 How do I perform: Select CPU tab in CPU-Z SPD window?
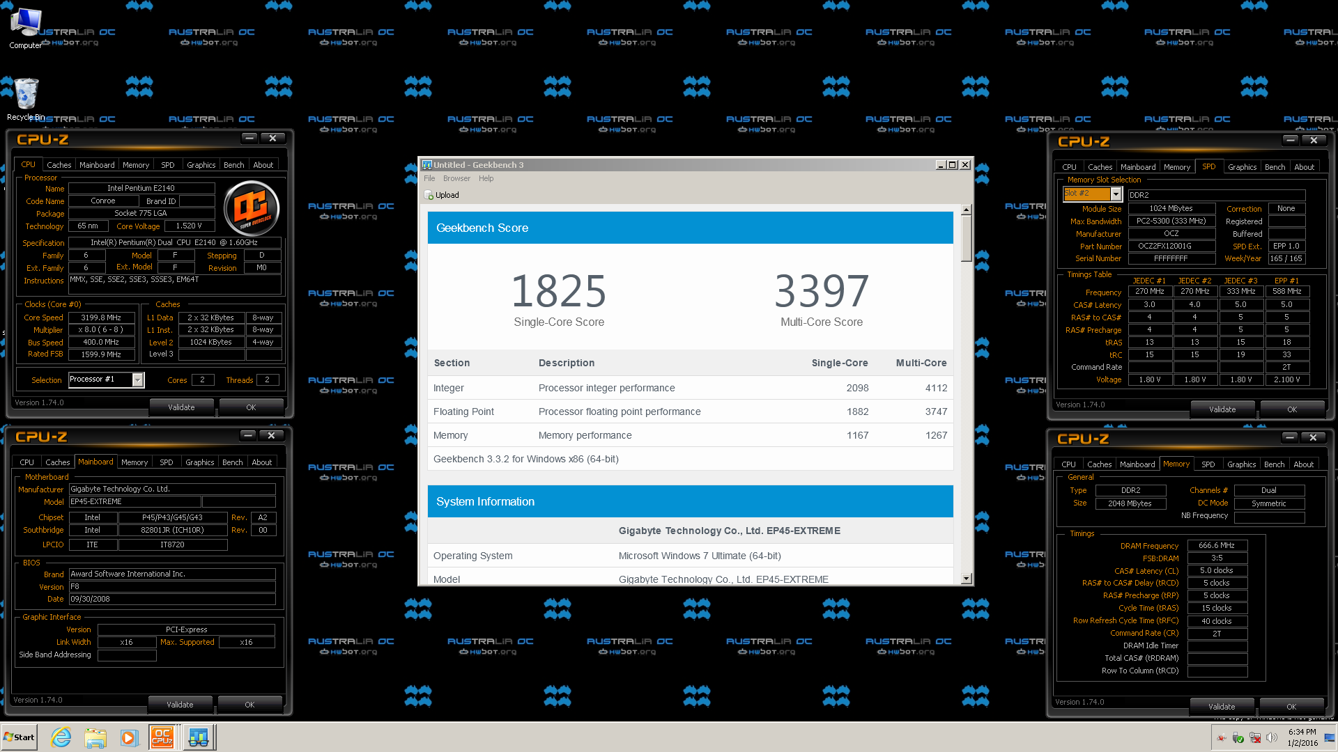[1069, 167]
